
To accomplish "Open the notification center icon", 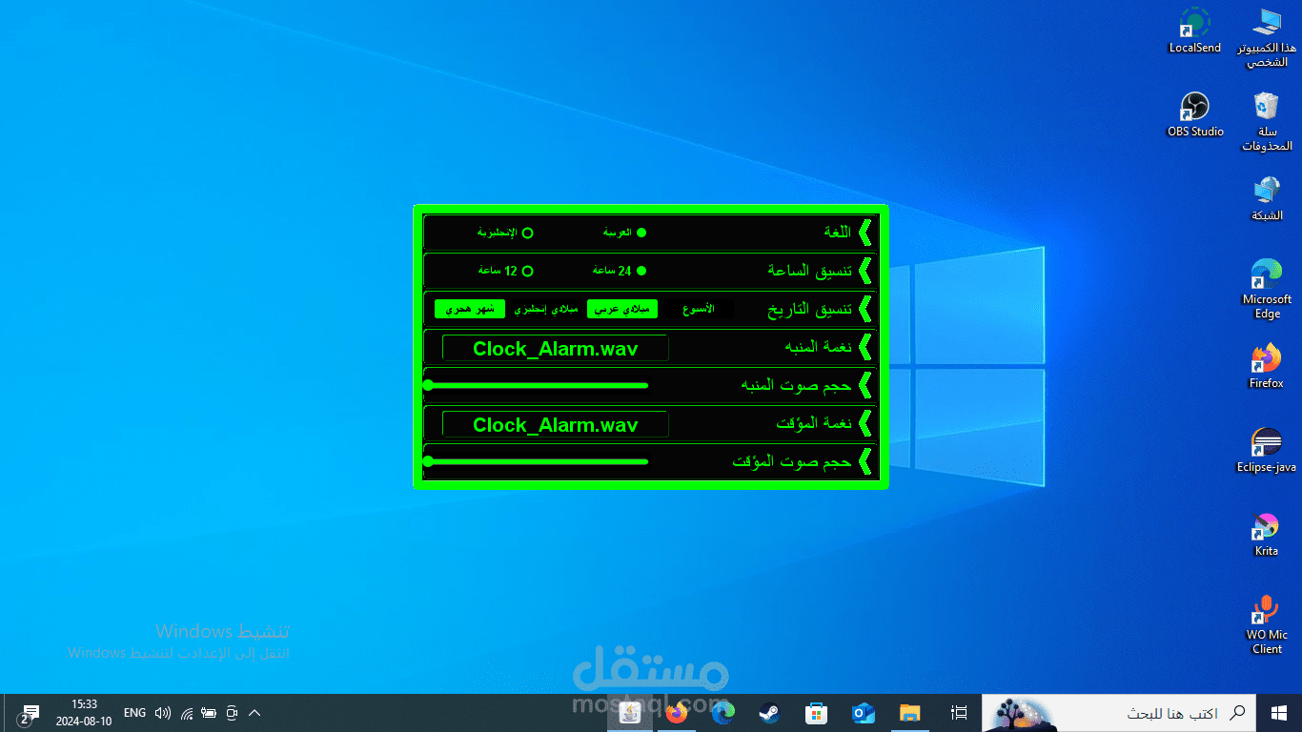I will (x=29, y=714).
